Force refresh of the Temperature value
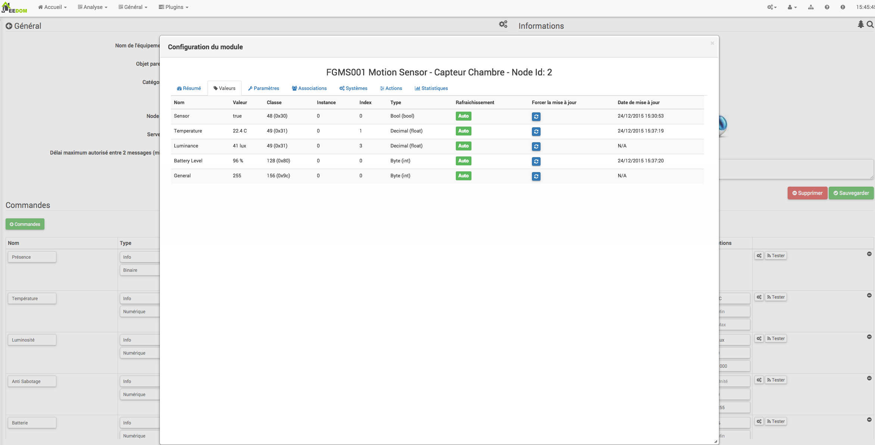875x445 pixels. tap(536, 131)
